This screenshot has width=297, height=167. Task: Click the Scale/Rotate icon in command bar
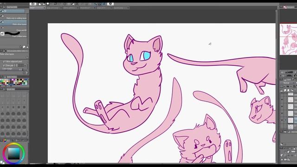pyautogui.click(x=77, y=4)
